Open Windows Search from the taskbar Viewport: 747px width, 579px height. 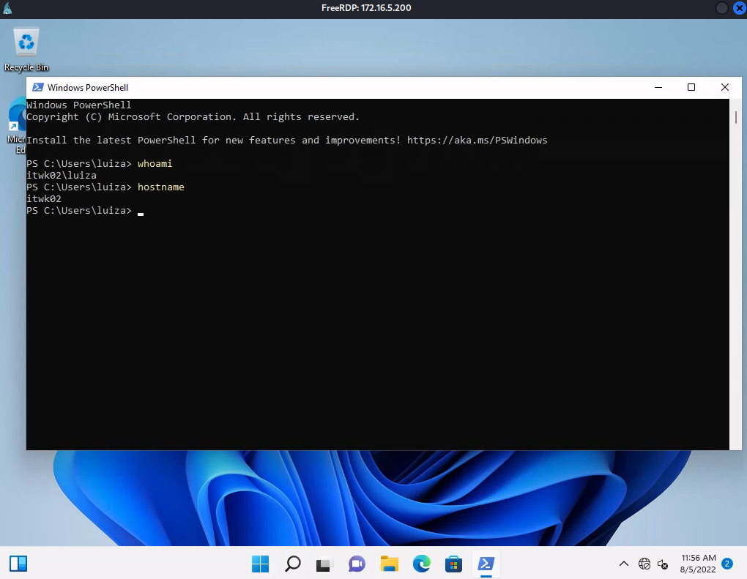point(293,564)
